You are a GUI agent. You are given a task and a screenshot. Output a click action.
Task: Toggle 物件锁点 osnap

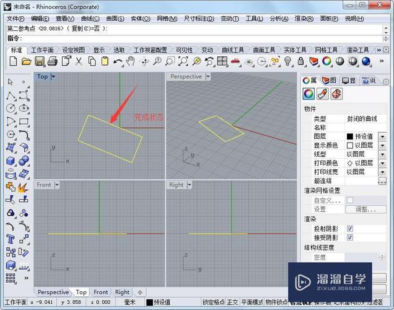(277, 302)
